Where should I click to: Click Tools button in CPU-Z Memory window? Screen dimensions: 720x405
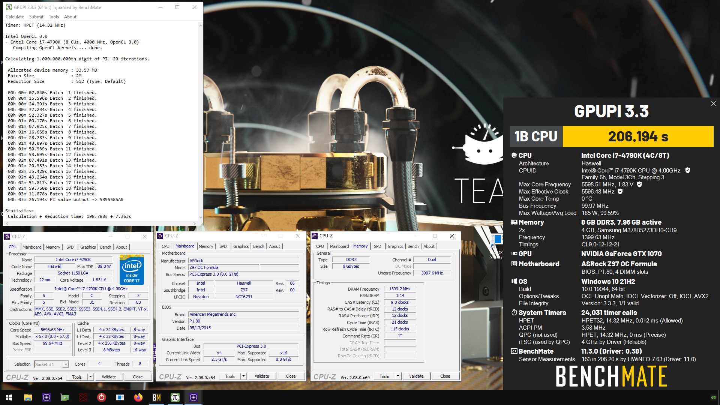tap(384, 376)
